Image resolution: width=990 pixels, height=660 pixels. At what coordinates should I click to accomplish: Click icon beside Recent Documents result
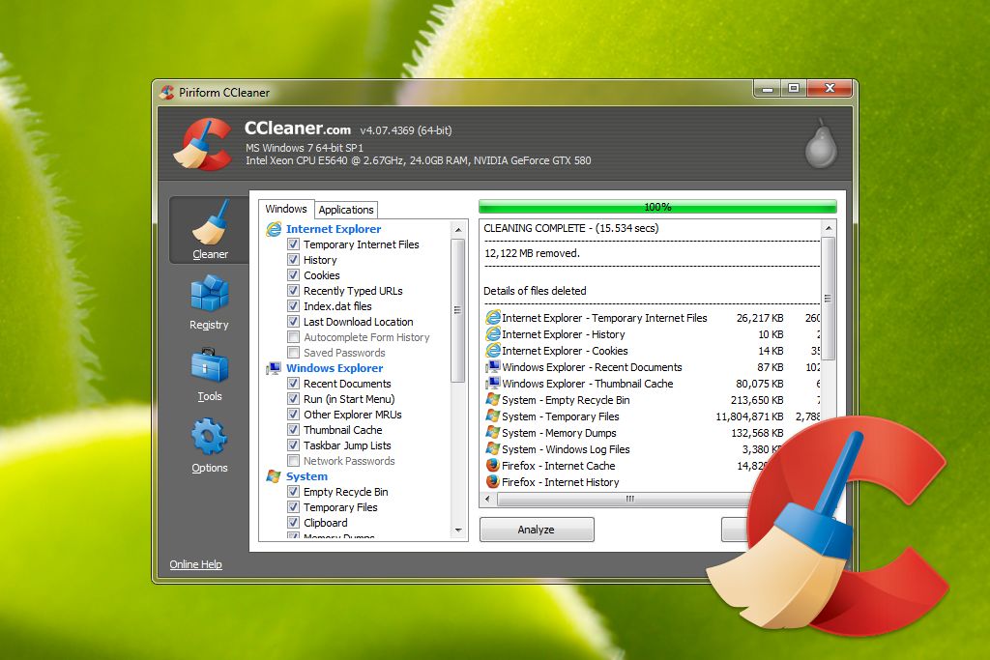(x=492, y=367)
